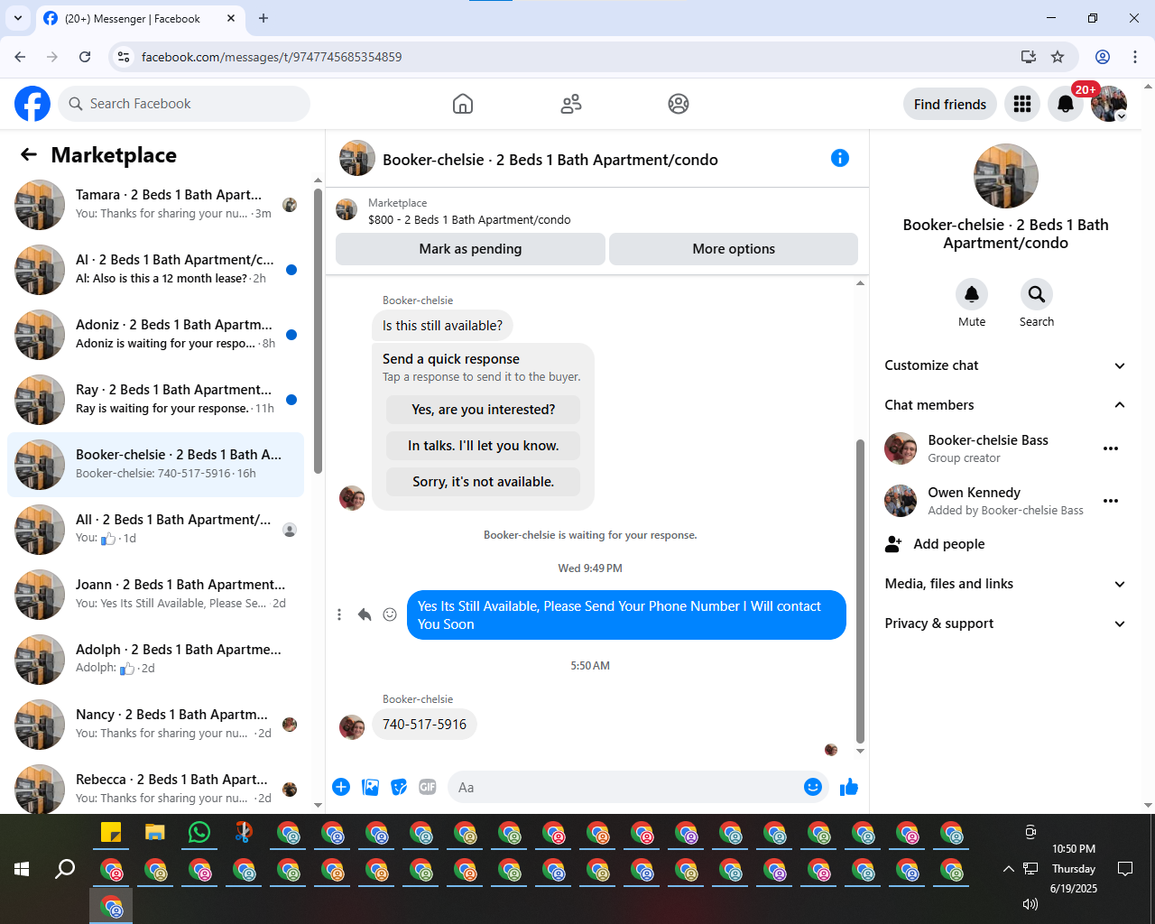Search in conversation with magnifier icon
1155x924 pixels.
pyautogui.click(x=1037, y=294)
